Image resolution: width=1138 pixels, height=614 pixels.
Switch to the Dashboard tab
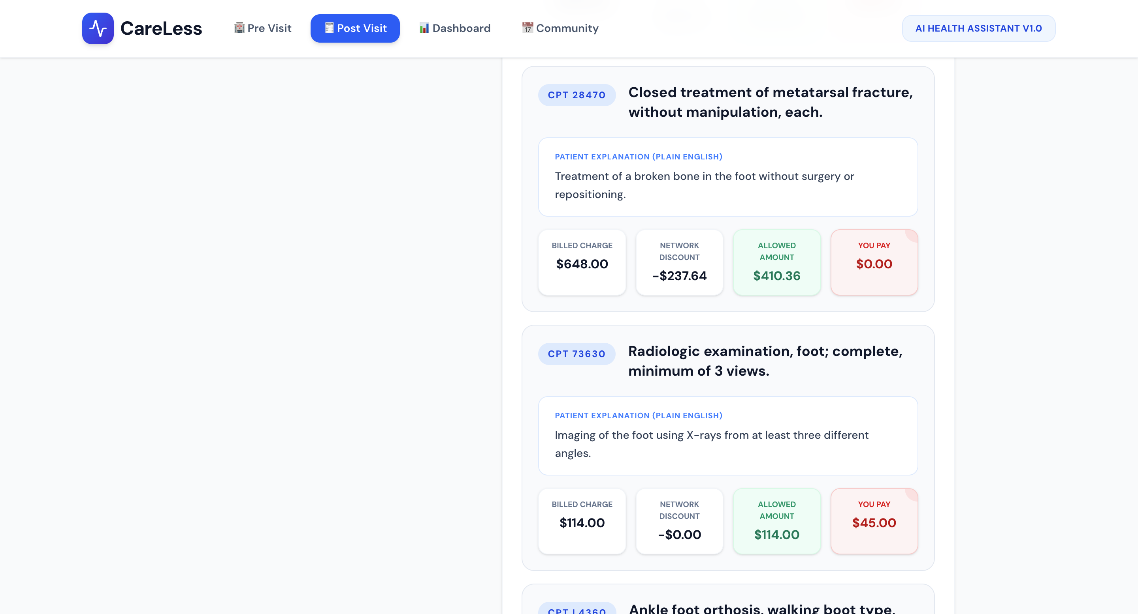pos(454,28)
